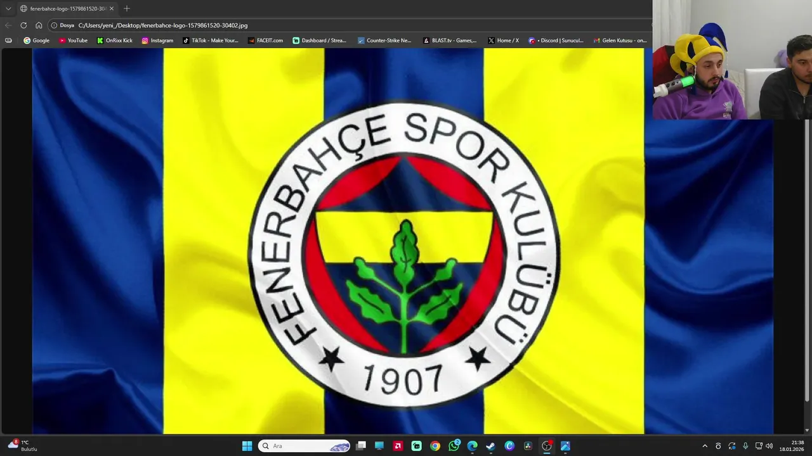
Task: Open the Counter-Strike Ne... bookmark
Action: click(384, 41)
